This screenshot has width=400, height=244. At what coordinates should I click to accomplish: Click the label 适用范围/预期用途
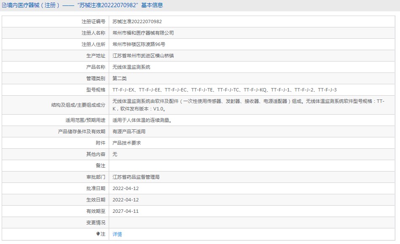85,120
